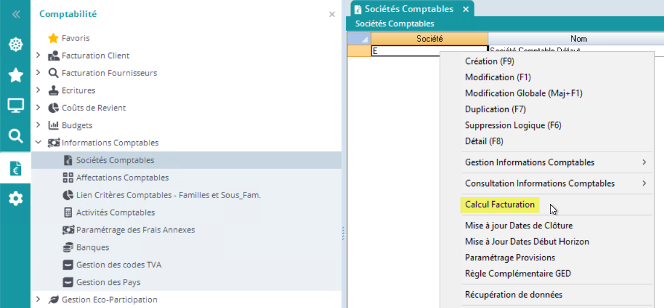This screenshot has width=664, height=308.
Task: Expand the Gestion Eco-Participation node
Action: [38, 300]
